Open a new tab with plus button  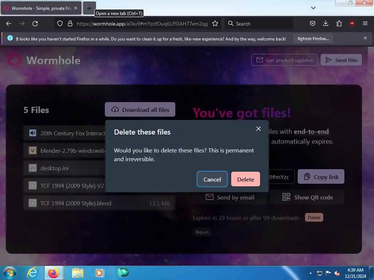pyautogui.click(x=89, y=8)
